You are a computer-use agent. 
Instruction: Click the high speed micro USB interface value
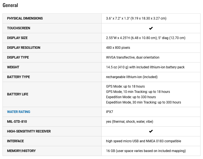143,141
